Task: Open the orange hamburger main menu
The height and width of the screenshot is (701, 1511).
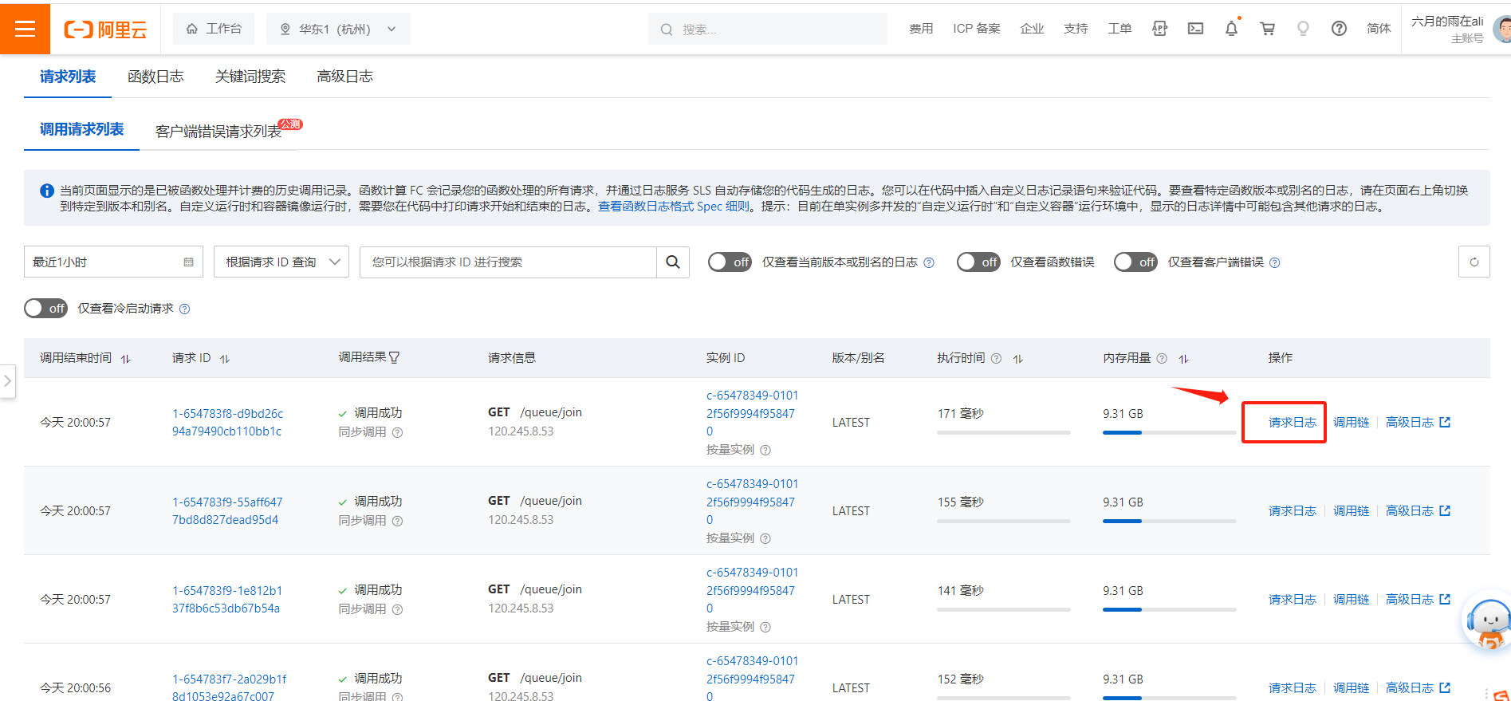Action: [x=25, y=29]
